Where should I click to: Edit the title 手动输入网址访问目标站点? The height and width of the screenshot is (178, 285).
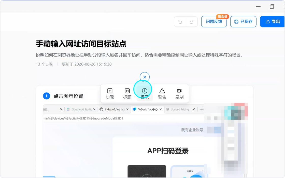(x=81, y=44)
